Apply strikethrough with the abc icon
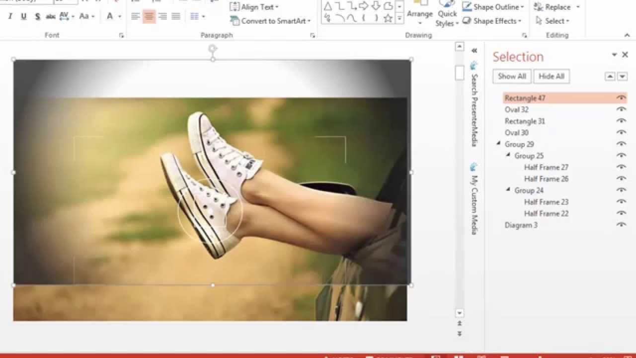Image resolution: width=636 pixels, height=358 pixels. pyautogui.click(x=51, y=16)
